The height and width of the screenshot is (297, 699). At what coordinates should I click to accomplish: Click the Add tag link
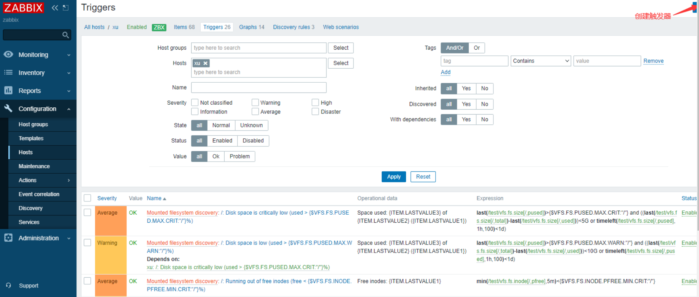click(x=445, y=72)
